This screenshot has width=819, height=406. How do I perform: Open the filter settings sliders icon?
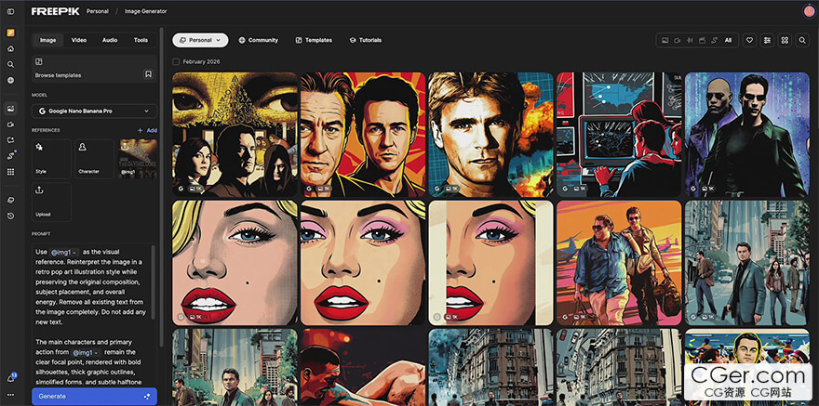[x=767, y=40]
